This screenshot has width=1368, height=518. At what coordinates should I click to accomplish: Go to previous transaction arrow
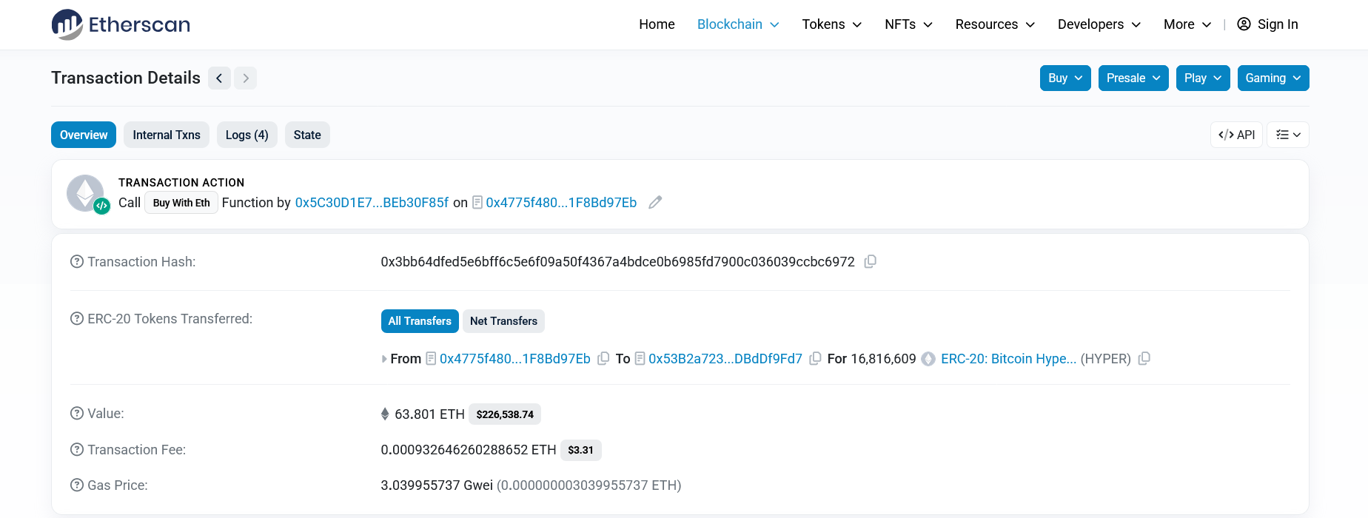(219, 78)
